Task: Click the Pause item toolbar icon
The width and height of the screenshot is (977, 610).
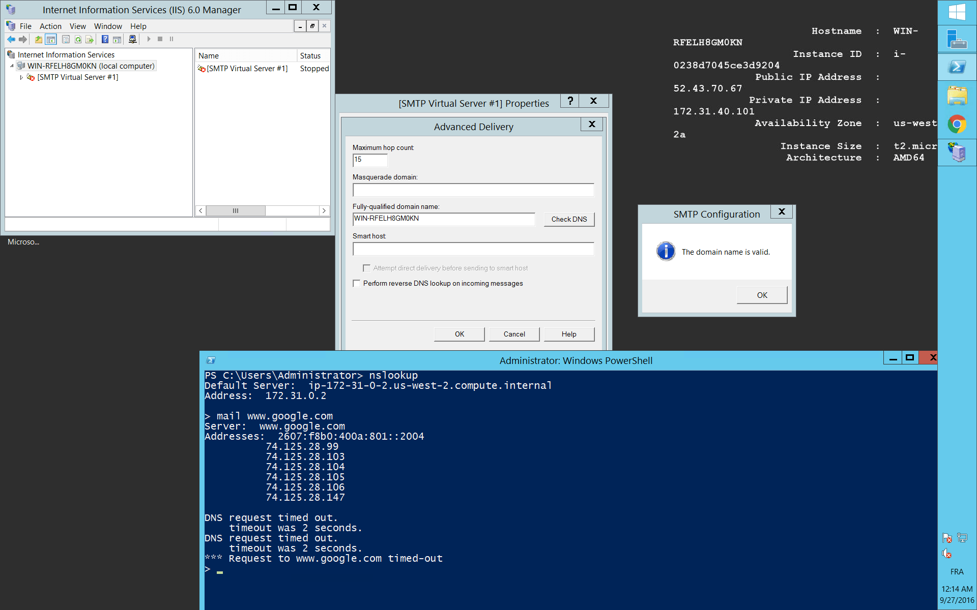Action: (171, 39)
